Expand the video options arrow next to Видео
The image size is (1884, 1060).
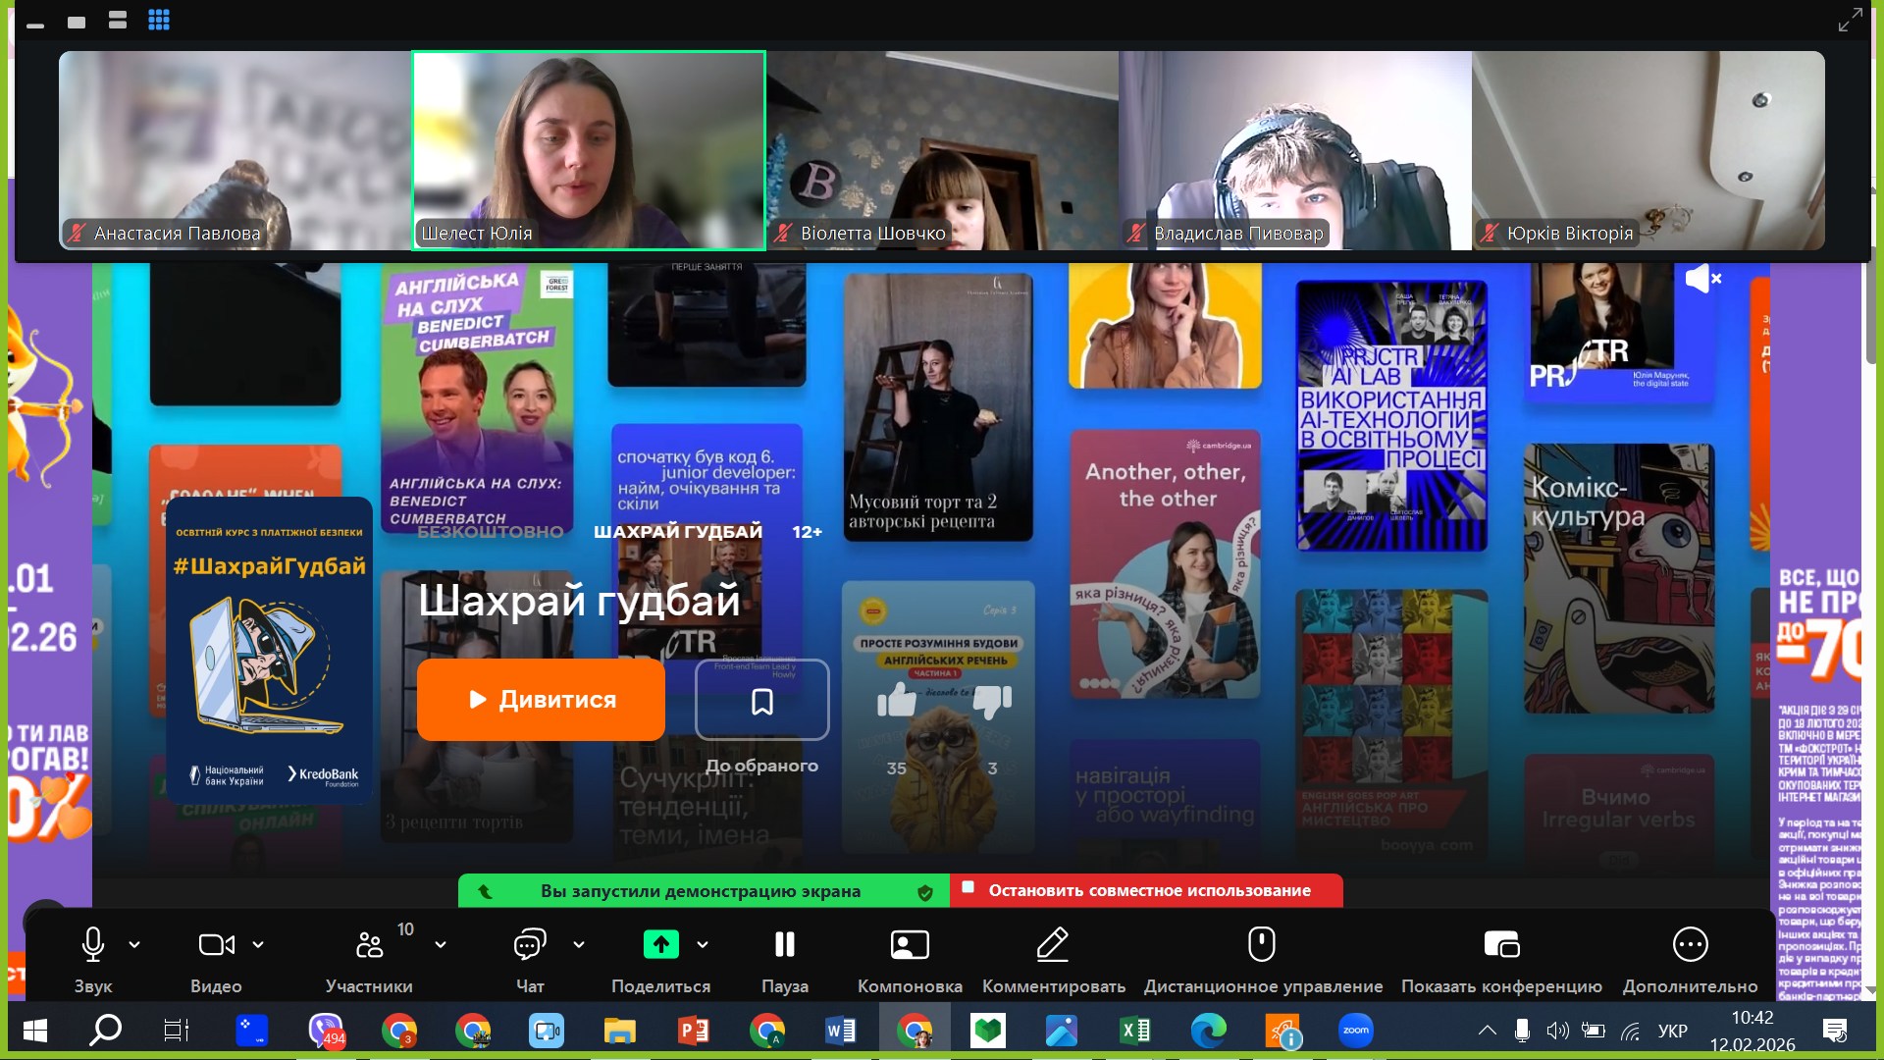[258, 945]
